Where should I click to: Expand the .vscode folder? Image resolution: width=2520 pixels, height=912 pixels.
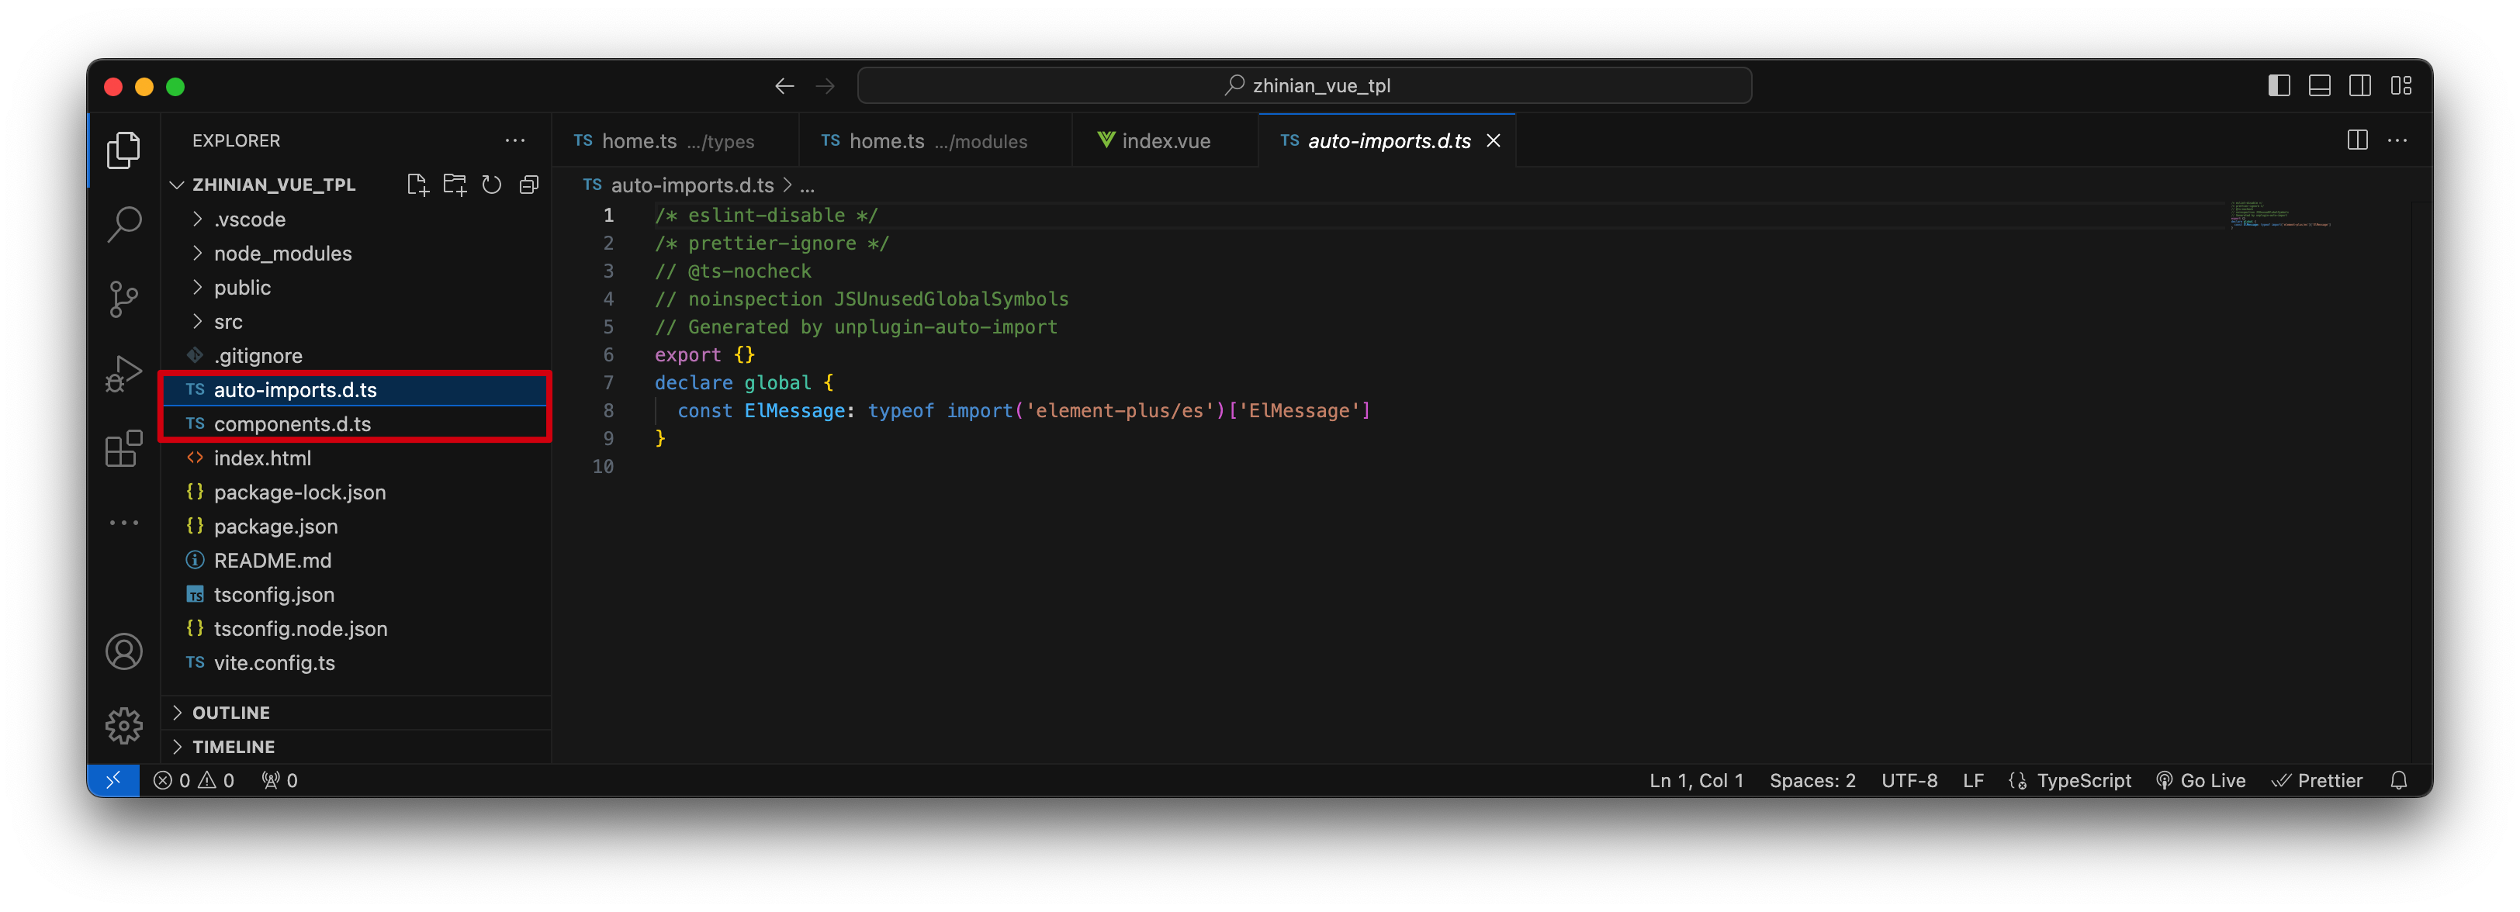pos(358,219)
